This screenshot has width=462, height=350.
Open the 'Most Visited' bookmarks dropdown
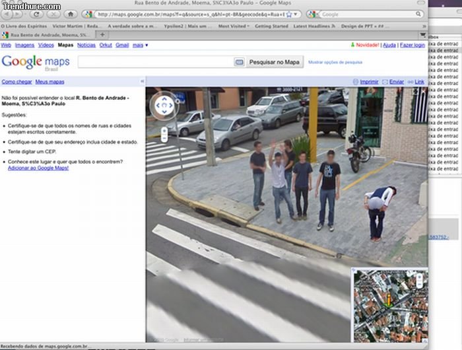pyautogui.click(x=234, y=26)
